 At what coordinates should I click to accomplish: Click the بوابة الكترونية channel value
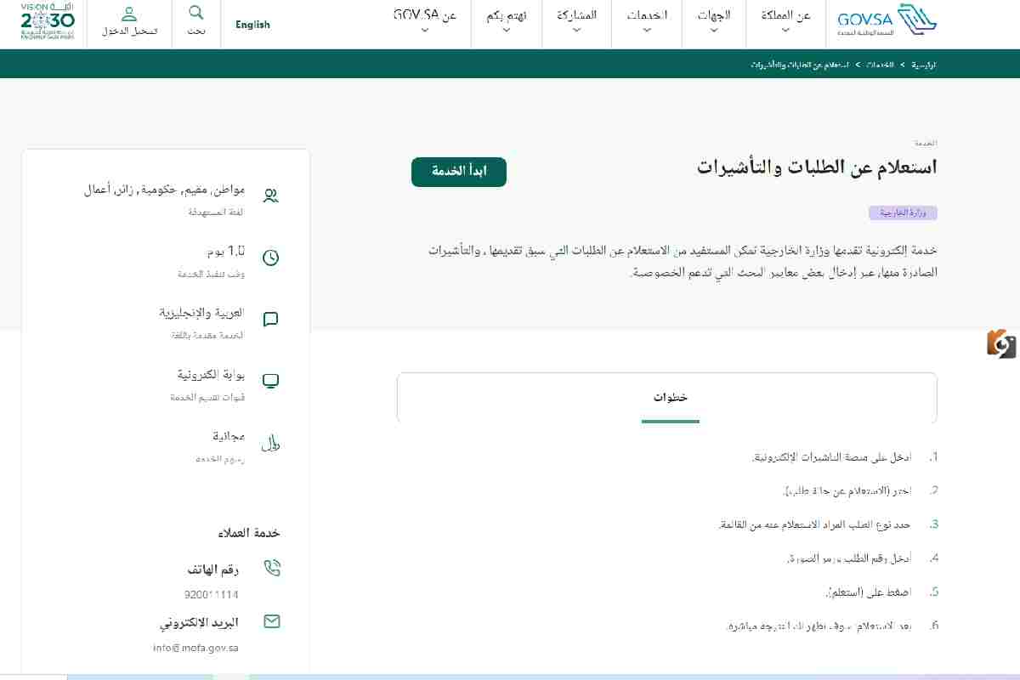[211, 375]
